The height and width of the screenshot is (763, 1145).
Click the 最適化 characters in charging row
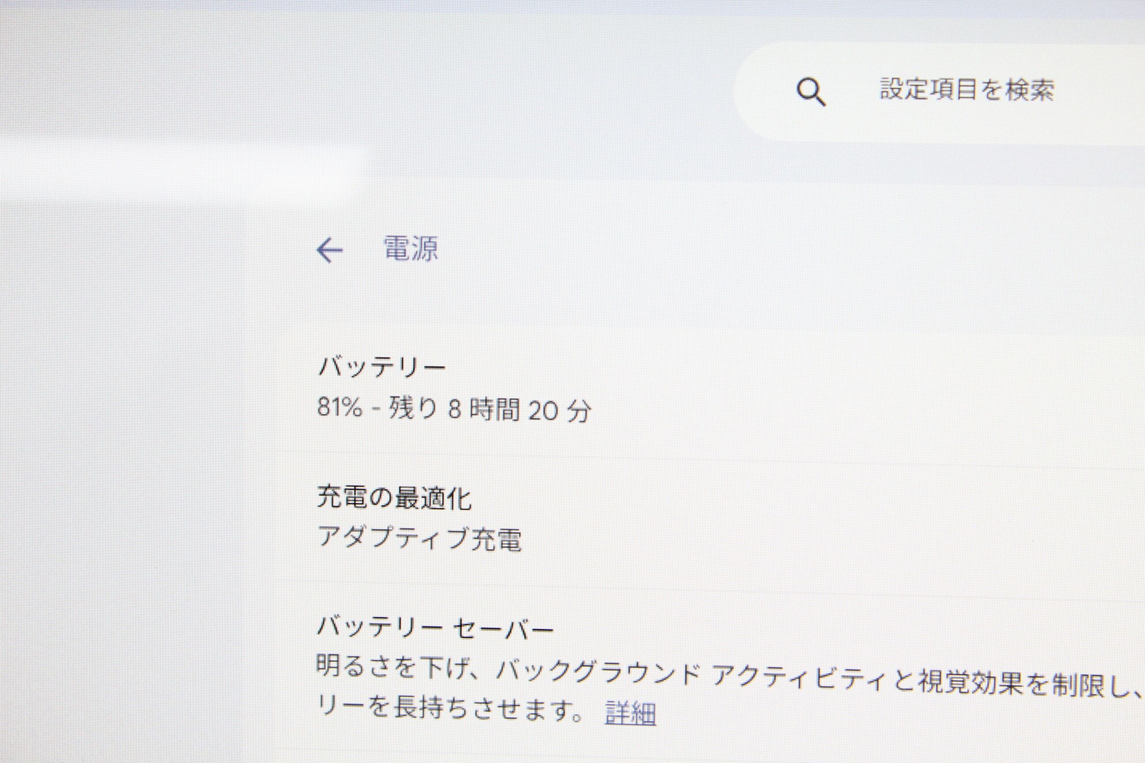click(432, 498)
